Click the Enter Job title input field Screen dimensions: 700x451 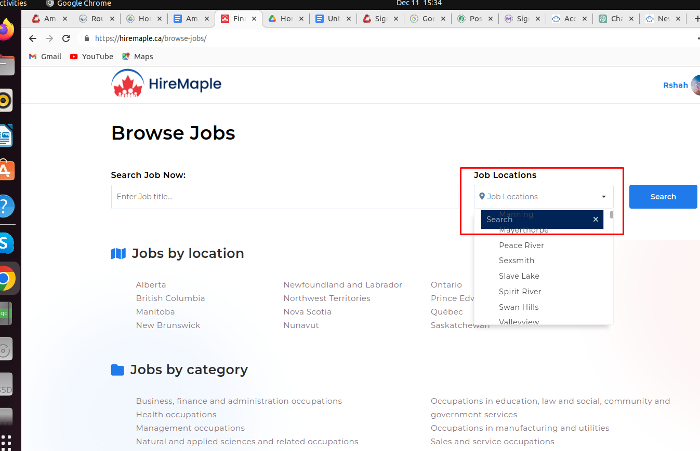[x=285, y=197]
